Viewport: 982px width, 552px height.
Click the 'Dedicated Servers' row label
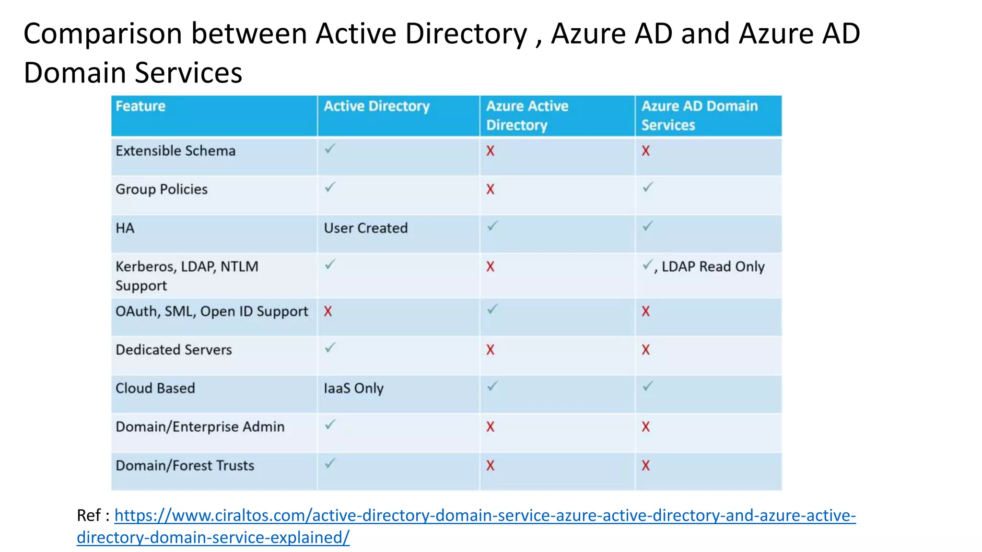174,350
